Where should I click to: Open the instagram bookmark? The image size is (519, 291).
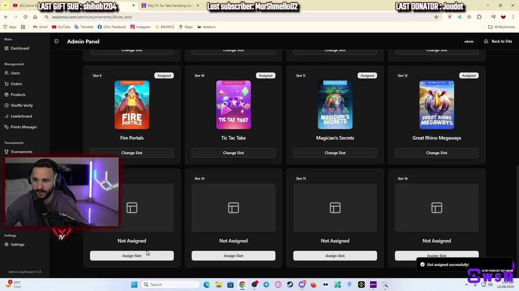[140, 27]
